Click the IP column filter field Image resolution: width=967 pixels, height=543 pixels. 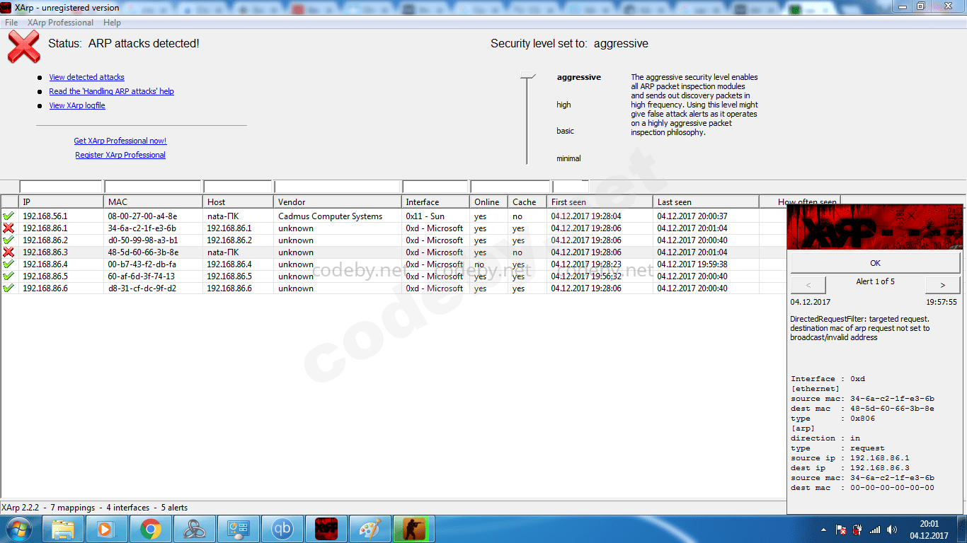(x=61, y=187)
